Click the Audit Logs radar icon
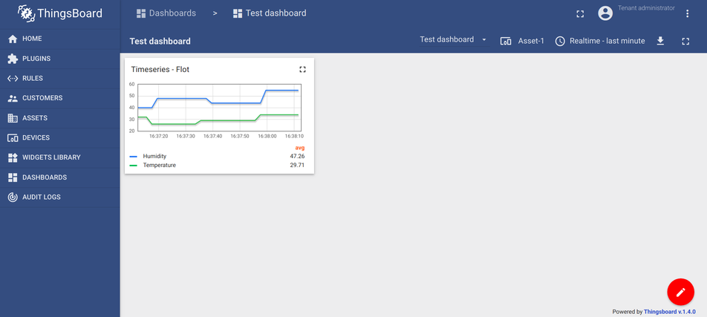The height and width of the screenshot is (317, 707). (13, 197)
